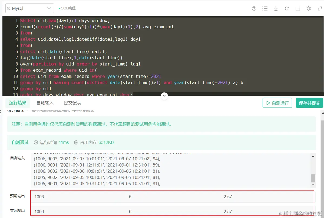This screenshot has width=324, height=218.
Task: Click 2.57 in 实际输出 row
Action: point(228,212)
